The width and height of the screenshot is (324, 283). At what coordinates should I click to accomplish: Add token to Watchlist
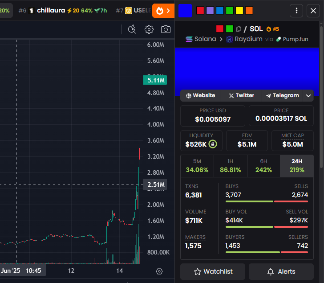point(213,271)
